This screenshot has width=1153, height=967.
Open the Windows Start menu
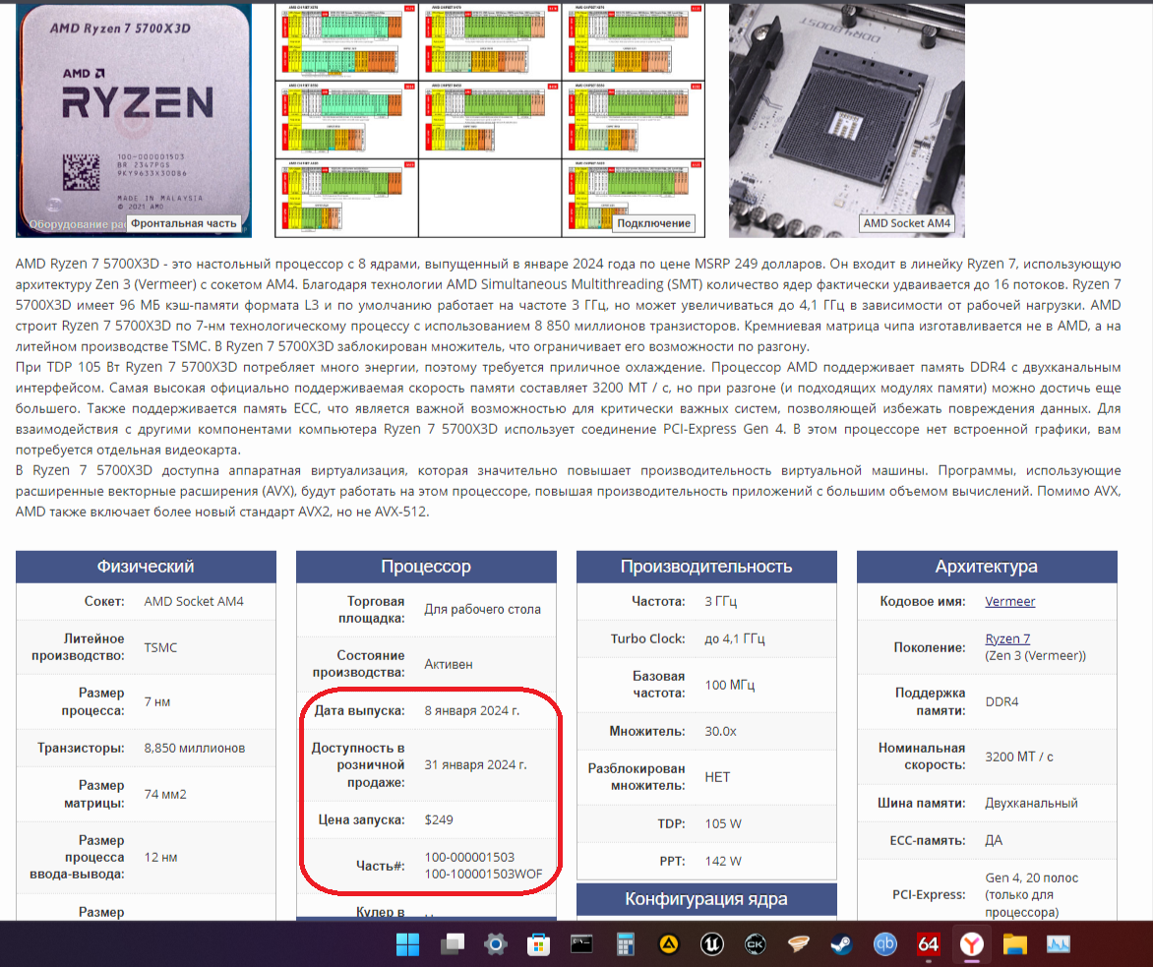pyautogui.click(x=407, y=944)
